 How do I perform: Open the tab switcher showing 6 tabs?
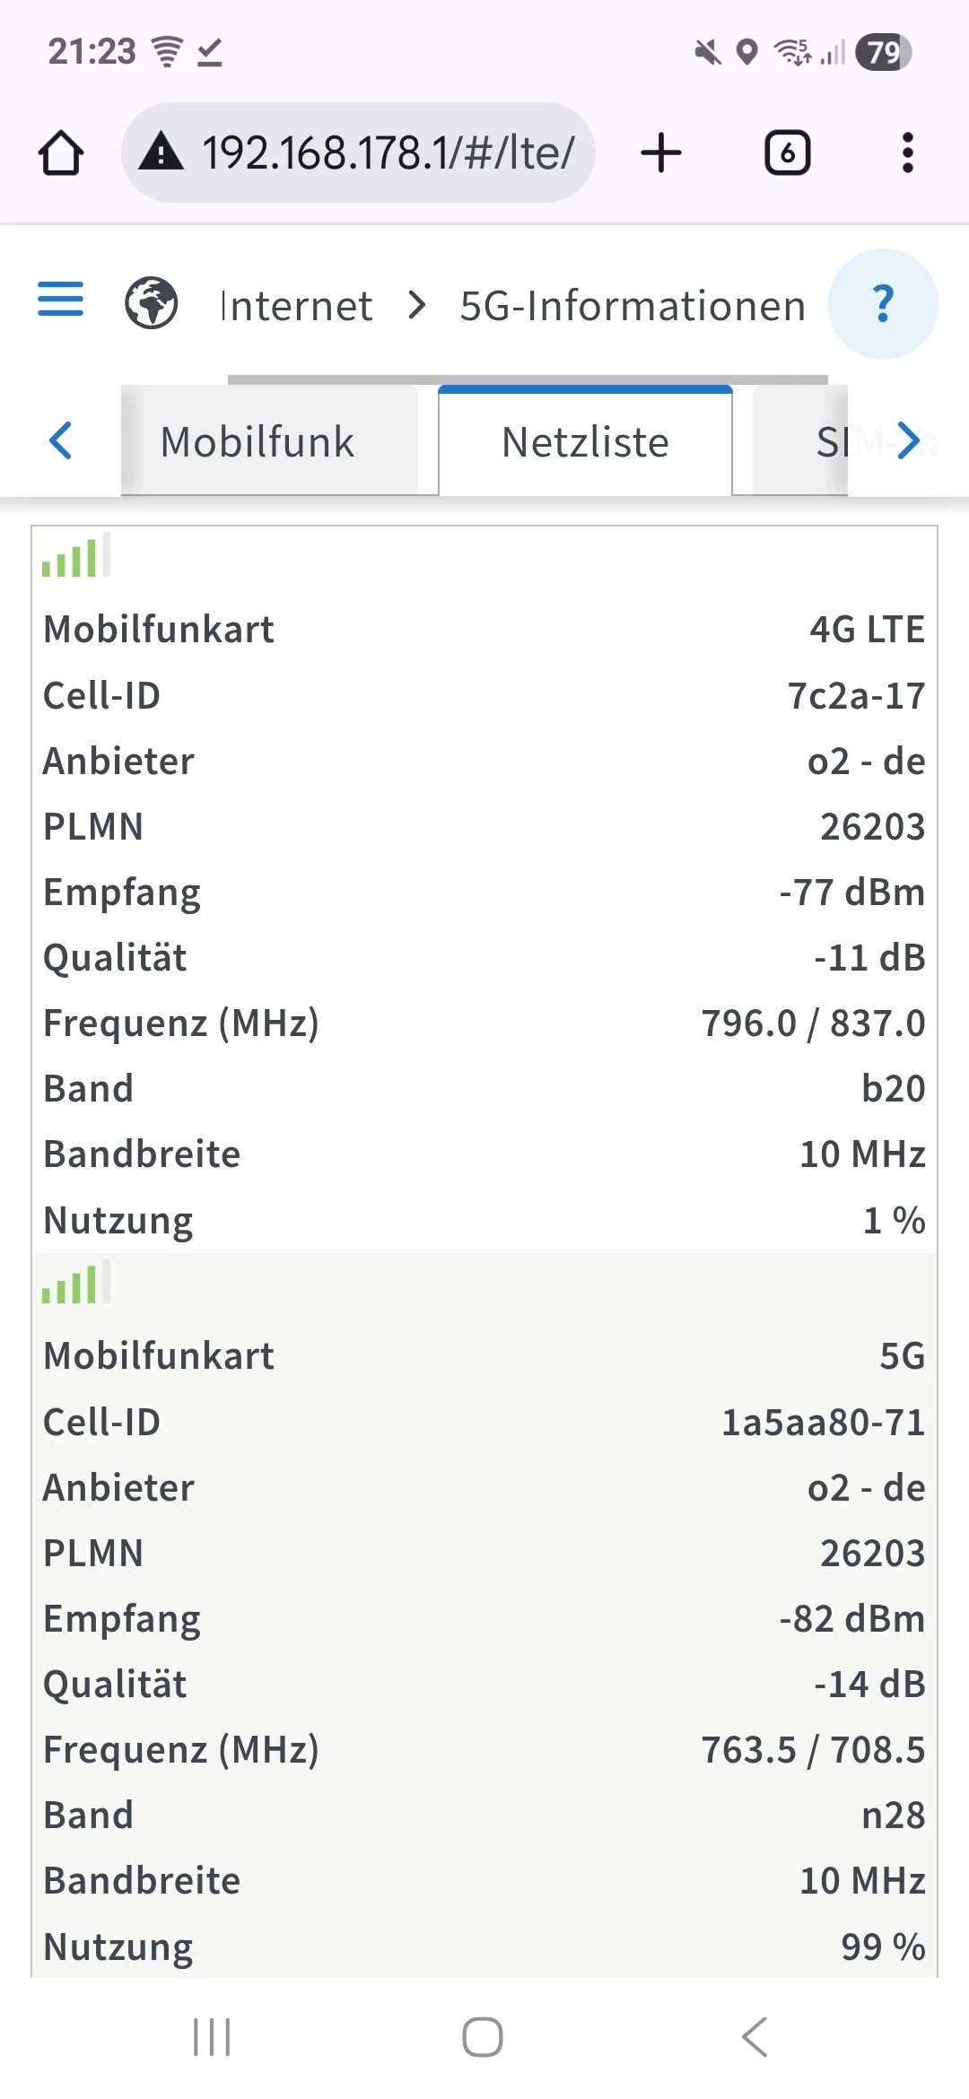point(787,152)
